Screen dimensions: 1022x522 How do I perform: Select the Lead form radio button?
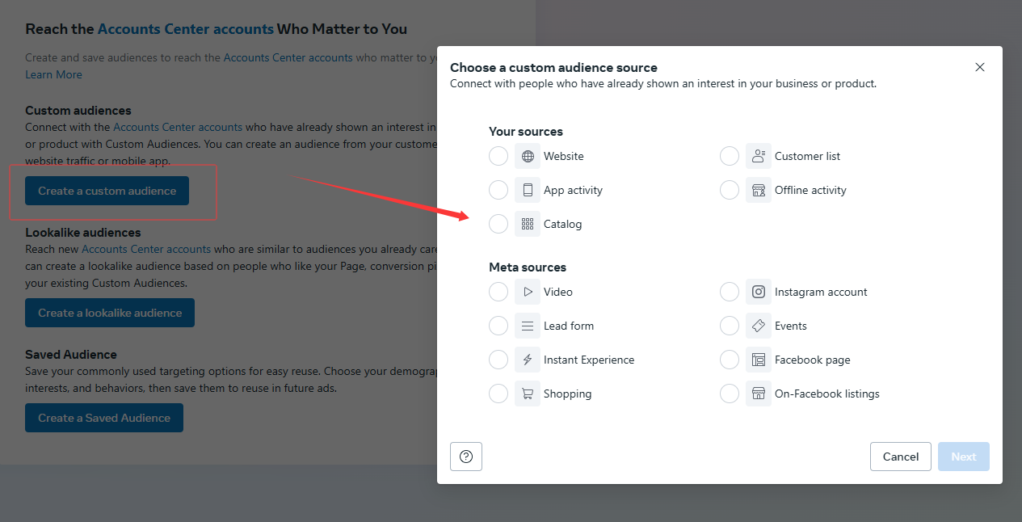[498, 326]
